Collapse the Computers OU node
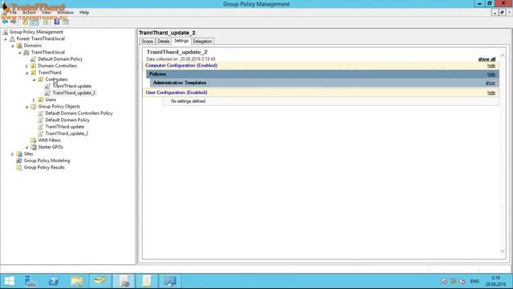513x289 pixels. point(34,79)
